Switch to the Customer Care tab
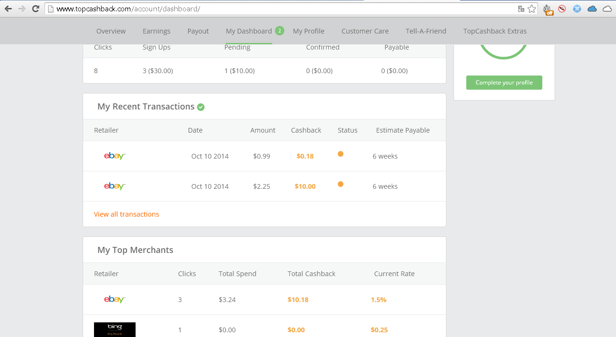Image resolution: width=616 pixels, height=337 pixels. tap(365, 31)
